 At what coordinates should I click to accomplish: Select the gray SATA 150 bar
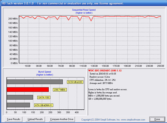click(x=20, y=97)
